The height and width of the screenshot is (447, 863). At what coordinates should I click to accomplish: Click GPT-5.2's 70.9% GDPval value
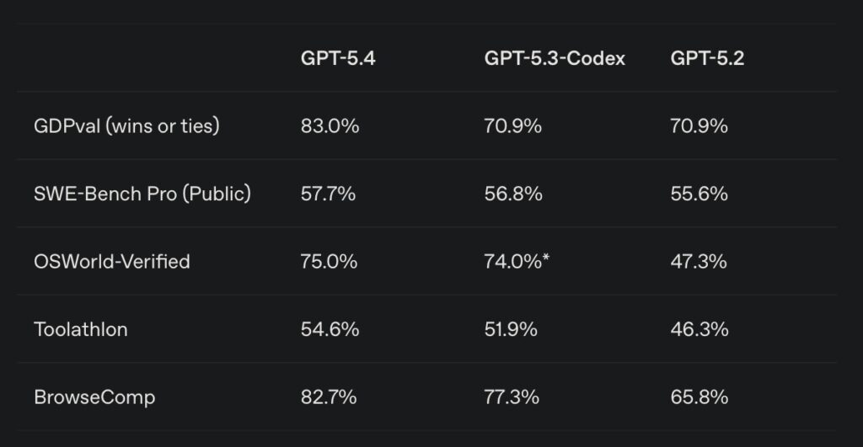coord(699,126)
